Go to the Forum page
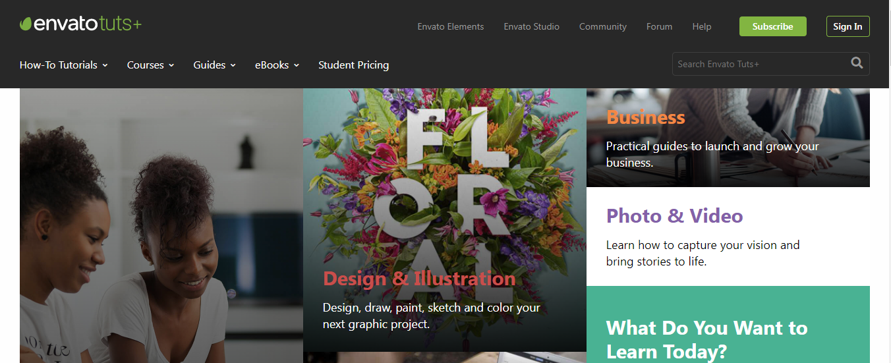The image size is (891, 363). [659, 27]
